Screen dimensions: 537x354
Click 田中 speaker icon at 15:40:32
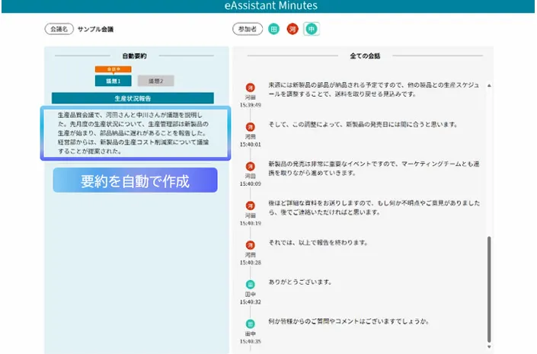pyautogui.click(x=250, y=284)
